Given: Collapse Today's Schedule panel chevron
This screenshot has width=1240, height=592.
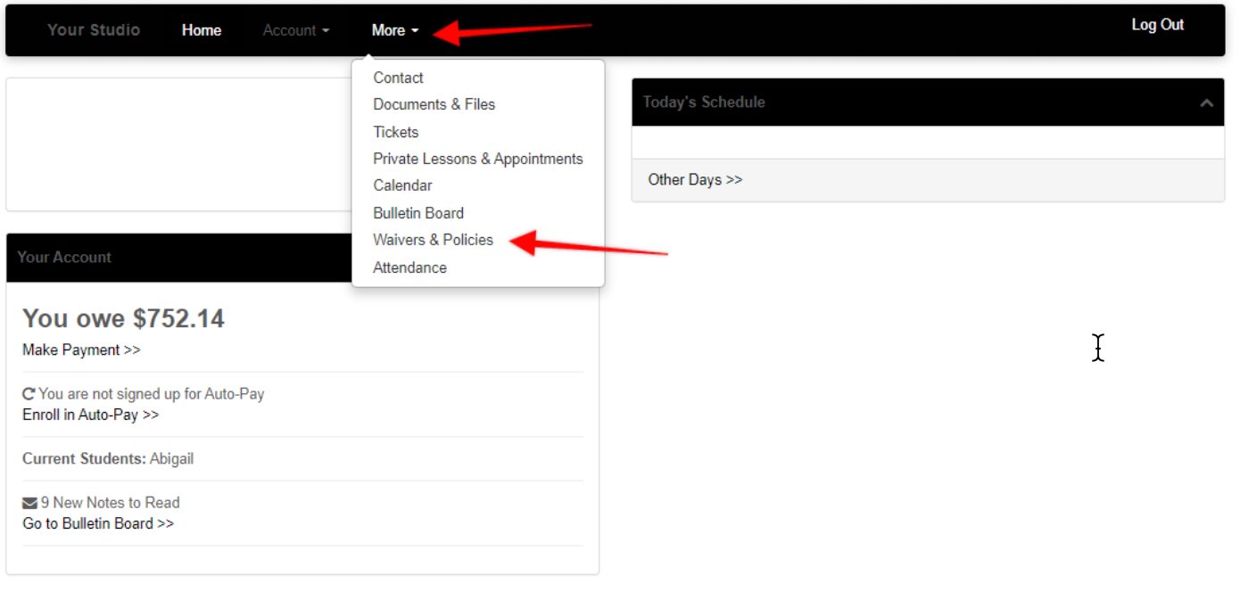Looking at the screenshot, I should [1206, 103].
